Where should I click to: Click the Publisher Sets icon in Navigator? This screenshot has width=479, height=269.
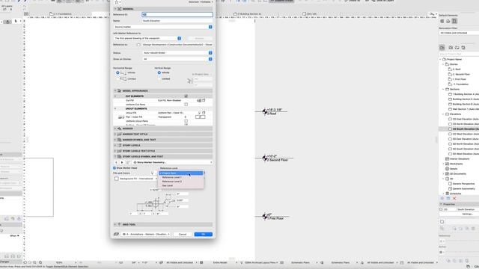463,48
